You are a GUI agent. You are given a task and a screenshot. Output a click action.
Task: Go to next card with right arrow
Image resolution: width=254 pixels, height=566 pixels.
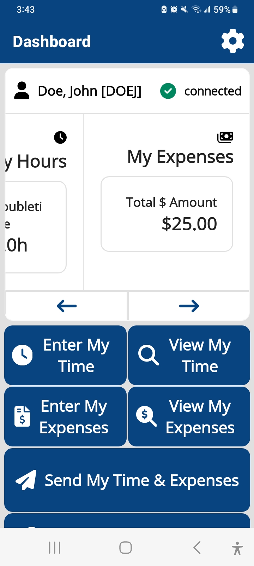click(x=189, y=306)
